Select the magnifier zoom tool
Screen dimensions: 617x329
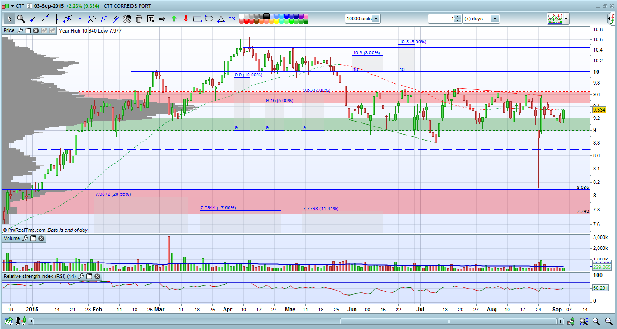pyautogui.click(x=21, y=19)
